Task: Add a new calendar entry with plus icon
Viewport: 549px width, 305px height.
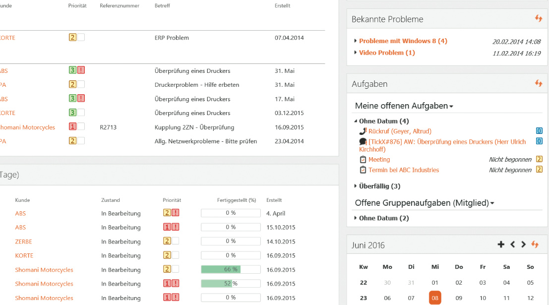Action: [x=501, y=244]
